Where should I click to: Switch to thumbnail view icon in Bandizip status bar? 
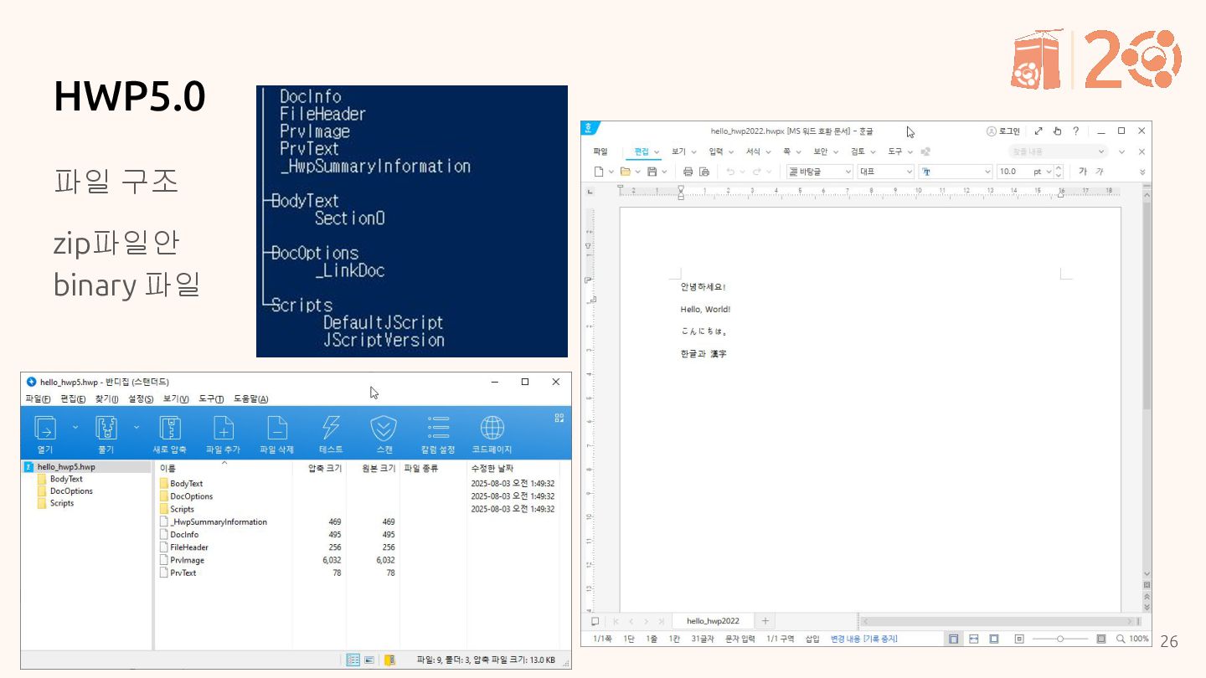tap(369, 660)
